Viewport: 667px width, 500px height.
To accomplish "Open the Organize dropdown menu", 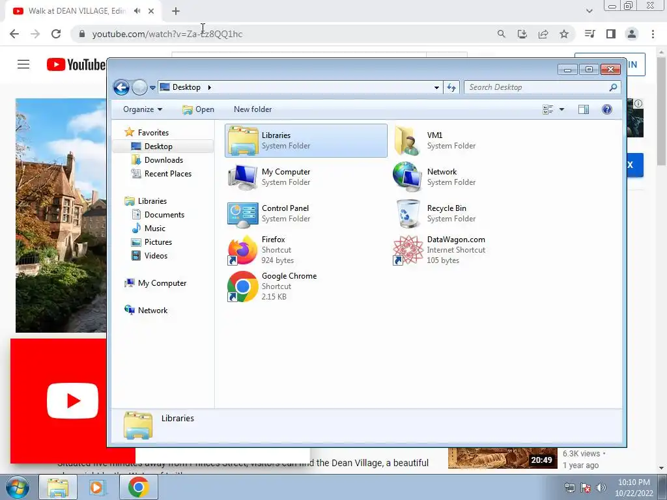I will tap(143, 109).
